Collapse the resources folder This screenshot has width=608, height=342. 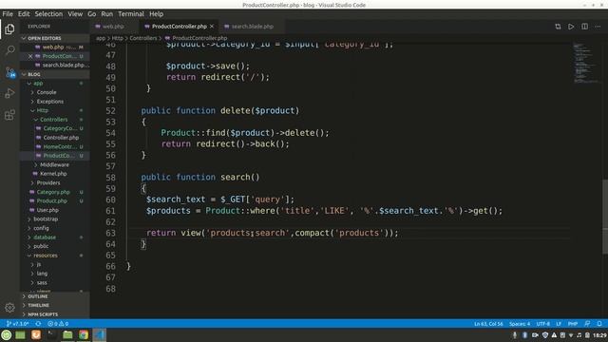pos(46,256)
